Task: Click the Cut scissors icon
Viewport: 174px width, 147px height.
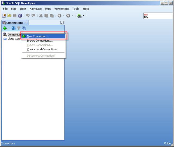Action: click(41, 16)
